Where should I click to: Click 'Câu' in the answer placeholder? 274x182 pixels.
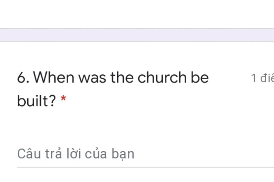point(29,154)
